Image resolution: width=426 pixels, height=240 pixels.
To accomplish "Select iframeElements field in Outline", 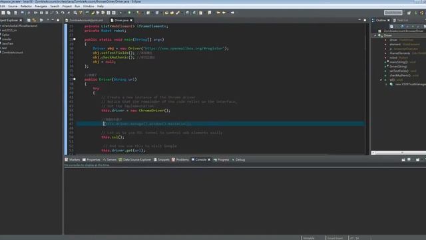I will (x=399, y=53).
